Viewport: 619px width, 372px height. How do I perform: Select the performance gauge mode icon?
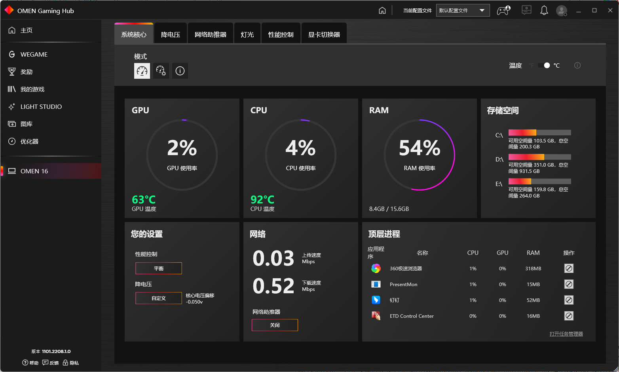pyautogui.click(x=142, y=71)
